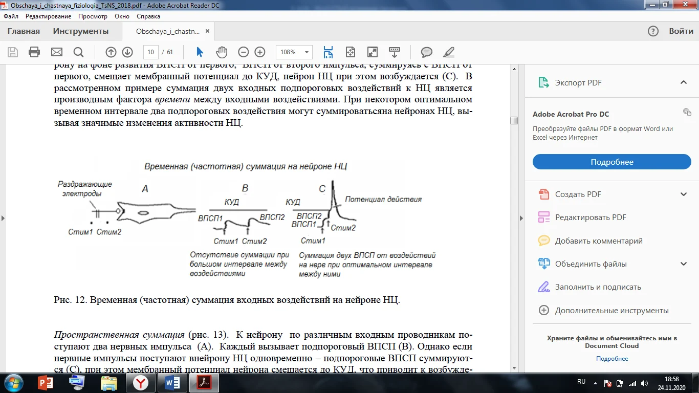
Task: Open the Просмотр menu
Action: [x=93, y=16]
